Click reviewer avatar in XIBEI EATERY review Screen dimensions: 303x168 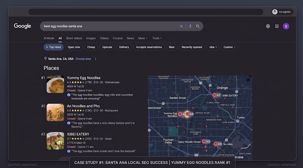(69, 151)
